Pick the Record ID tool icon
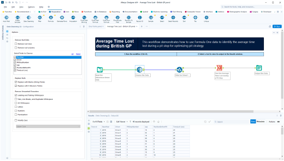 coord(140,18)
